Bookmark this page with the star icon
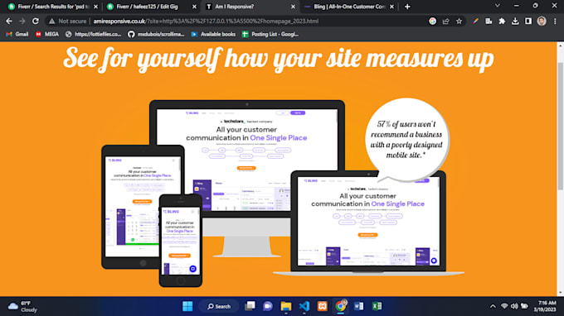 459,22
